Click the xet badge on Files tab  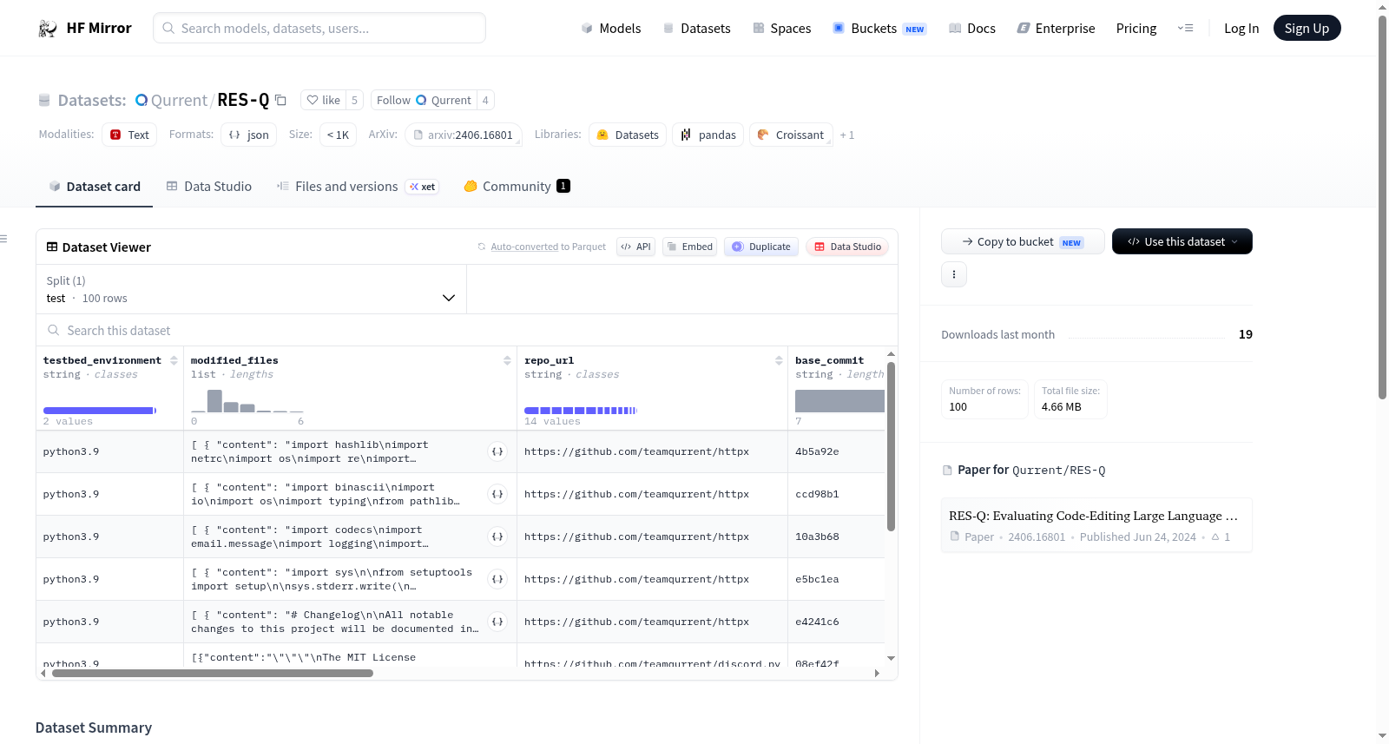point(423,187)
